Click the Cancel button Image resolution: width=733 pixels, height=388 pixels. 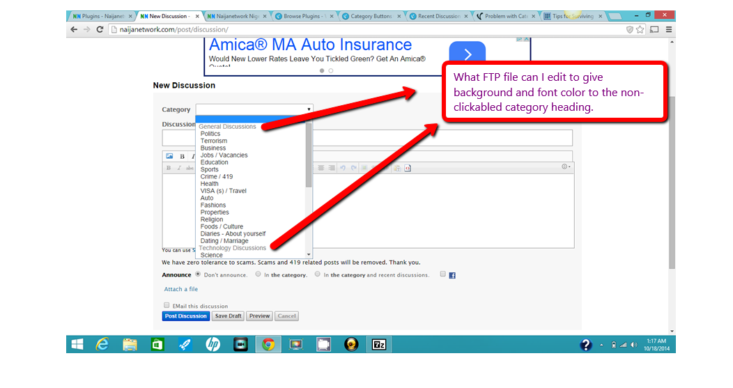(x=286, y=316)
